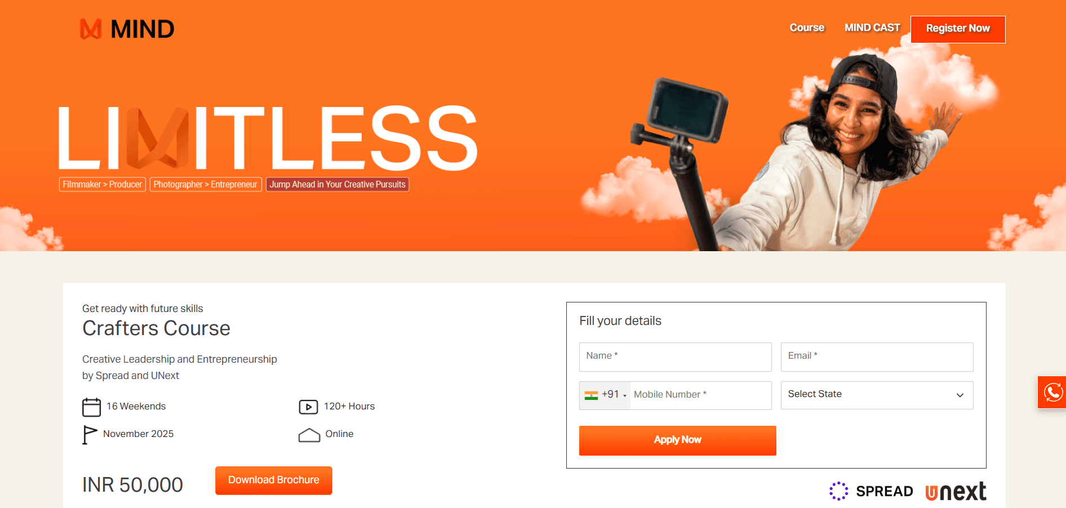Viewport: 1066px width, 508px height.
Task: Focus the Mobile Number input field
Action: [x=700, y=395]
